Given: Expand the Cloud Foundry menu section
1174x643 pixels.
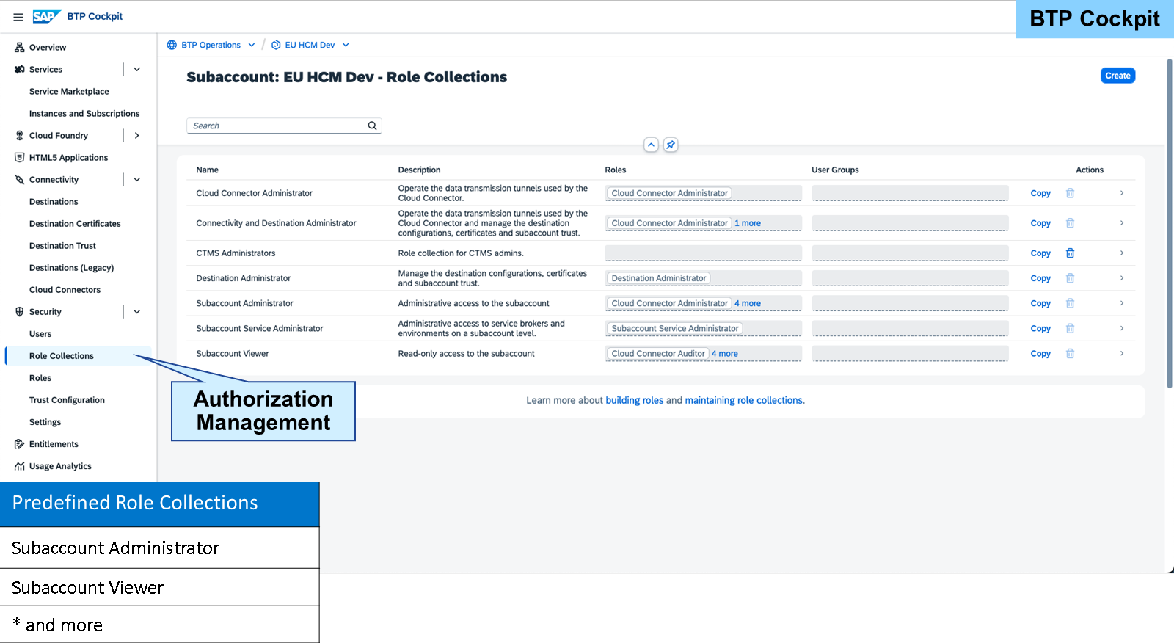Looking at the screenshot, I should tap(136, 136).
